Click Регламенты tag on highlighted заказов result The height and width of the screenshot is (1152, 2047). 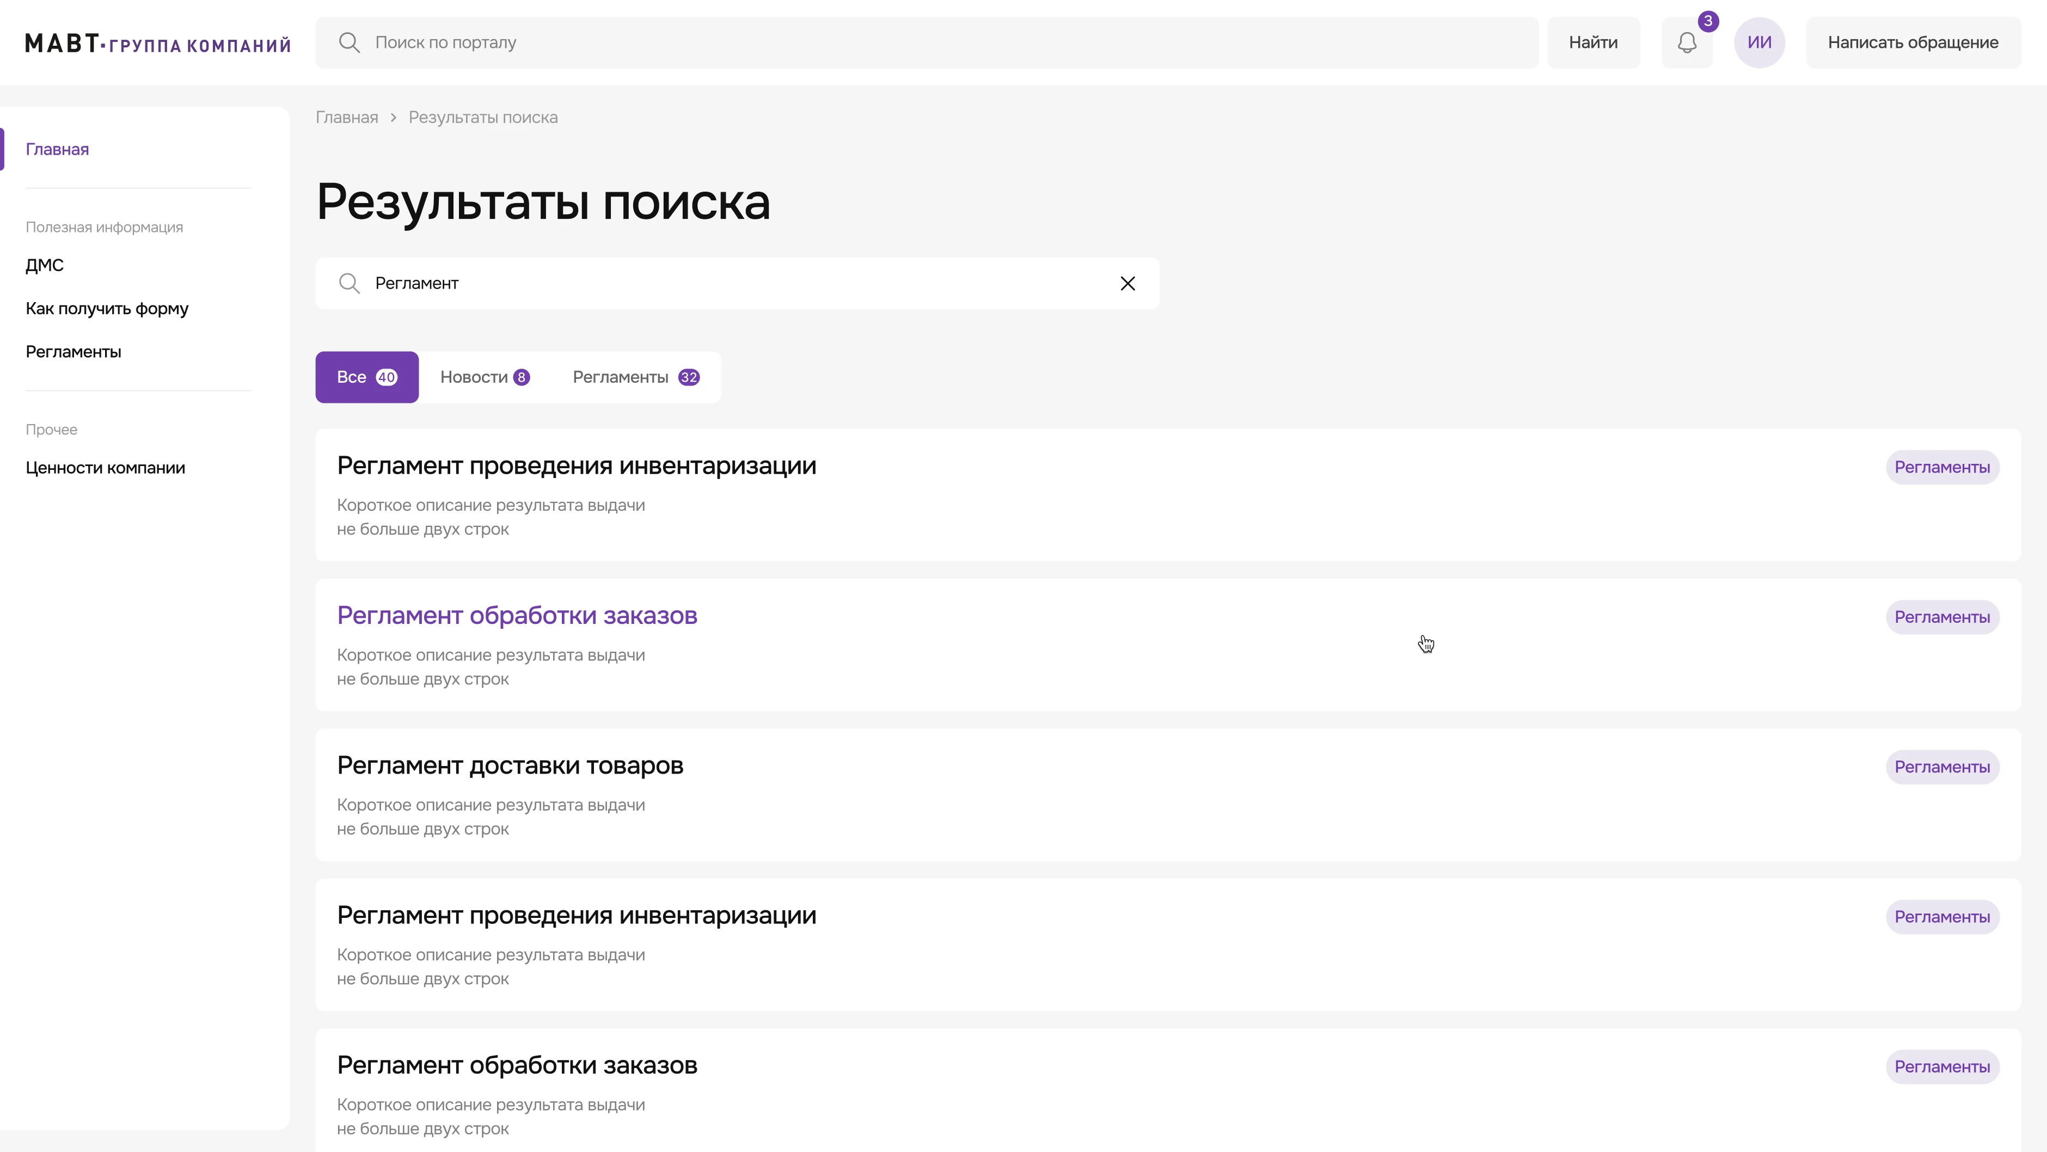[1942, 617]
